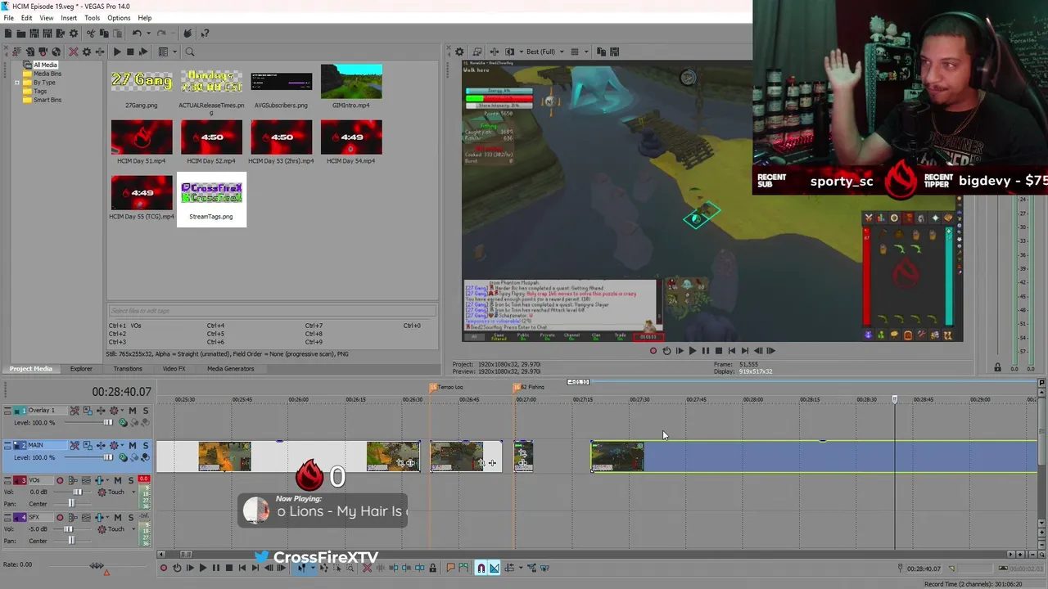The image size is (1048, 589).
Task: Mute the MAIN video track
Action: (132, 445)
